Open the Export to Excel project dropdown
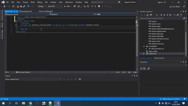 point(26,14)
